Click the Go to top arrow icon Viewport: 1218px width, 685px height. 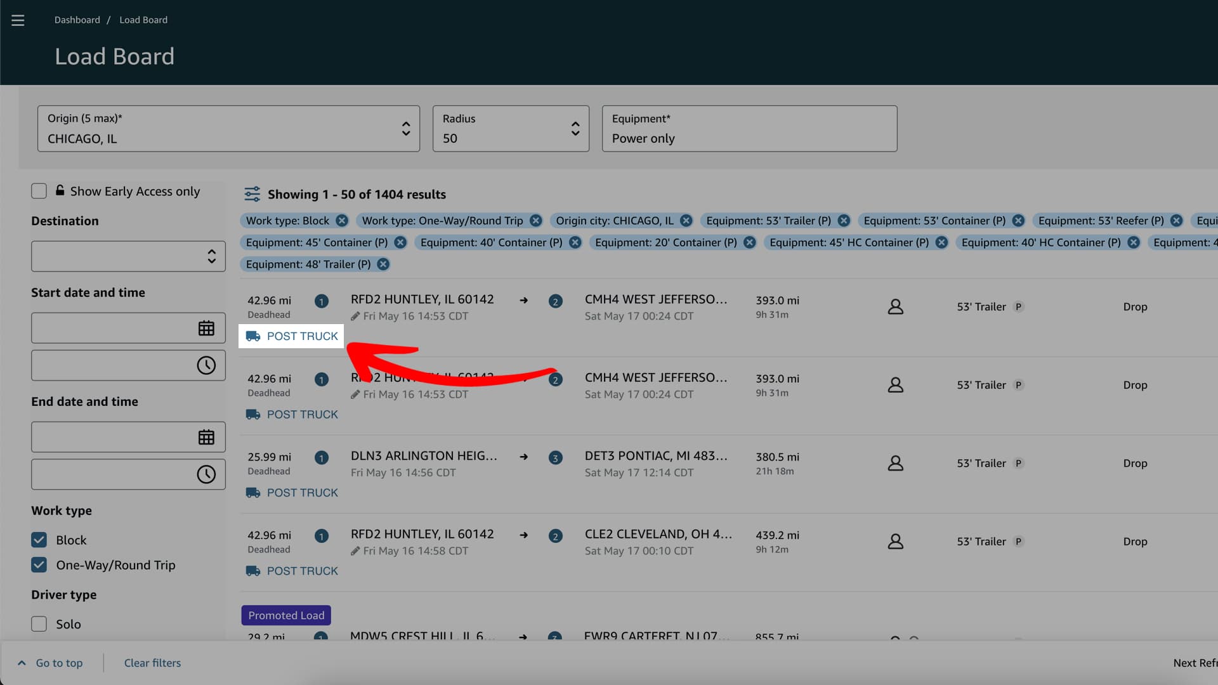click(x=22, y=663)
